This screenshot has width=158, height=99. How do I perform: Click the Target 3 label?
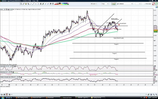pos(115,53)
